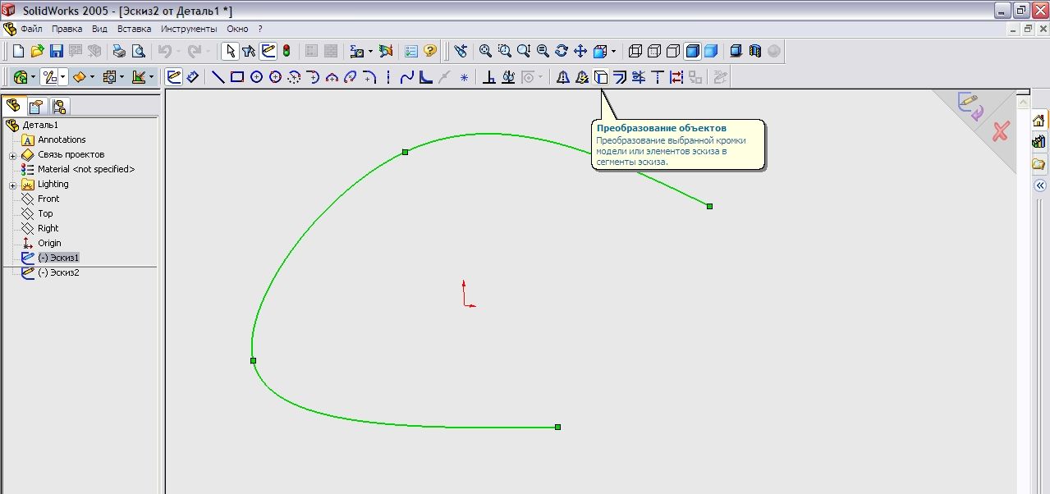Open the Окно menu
Image resolution: width=1050 pixels, height=494 pixels.
click(x=237, y=29)
